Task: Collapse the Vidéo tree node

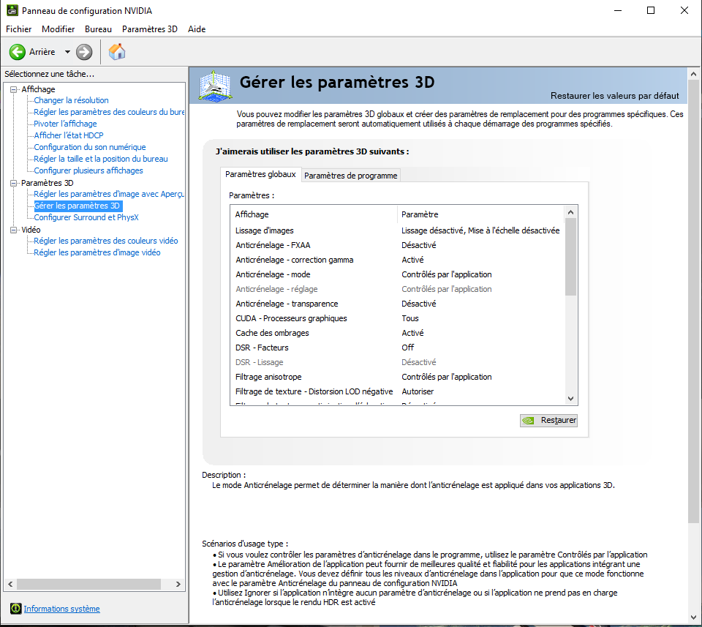Action: [x=13, y=230]
